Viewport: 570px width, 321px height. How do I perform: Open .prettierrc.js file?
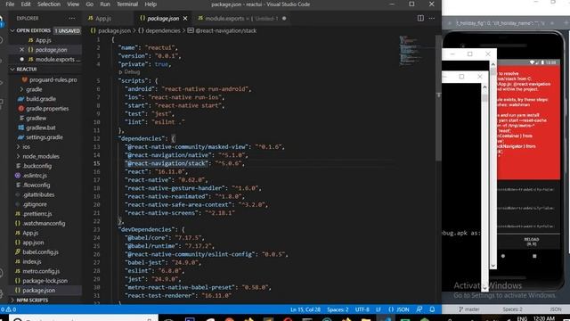pos(37,214)
